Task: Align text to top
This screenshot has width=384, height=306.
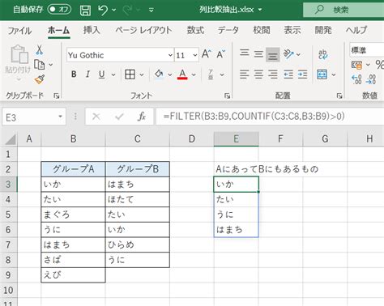Action: (245, 53)
